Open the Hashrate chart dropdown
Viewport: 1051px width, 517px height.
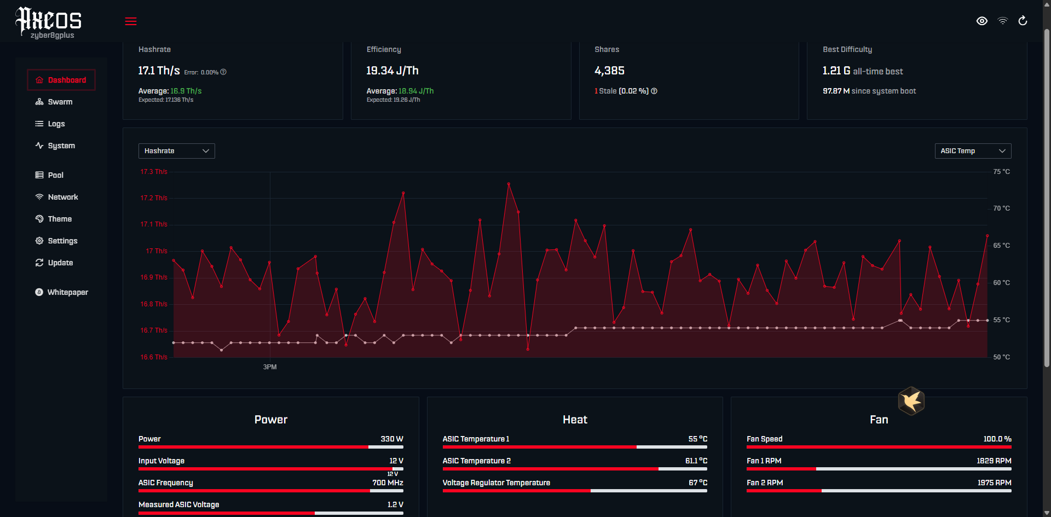pos(177,151)
